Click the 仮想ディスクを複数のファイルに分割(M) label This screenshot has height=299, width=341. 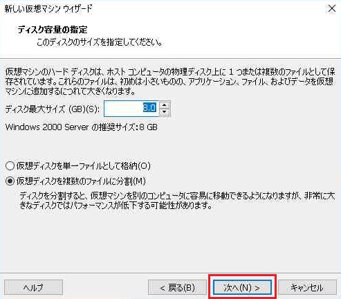pos(81,181)
